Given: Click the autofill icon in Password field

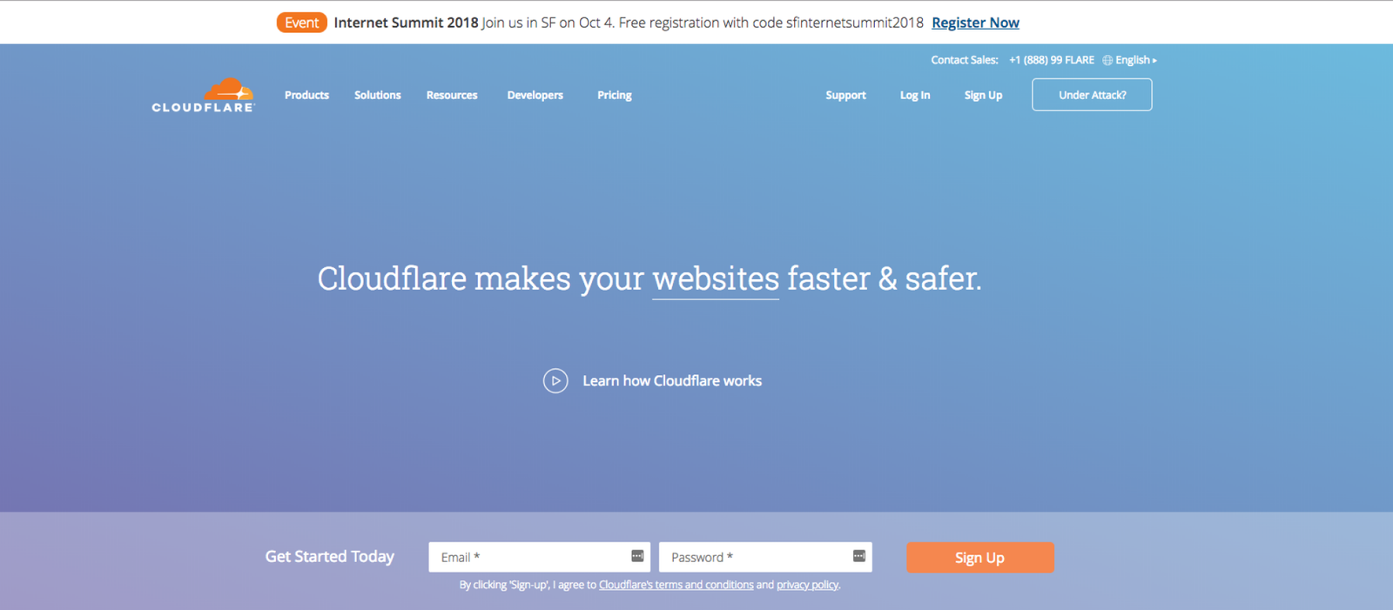Looking at the screenshot, I should pos(859,556).
